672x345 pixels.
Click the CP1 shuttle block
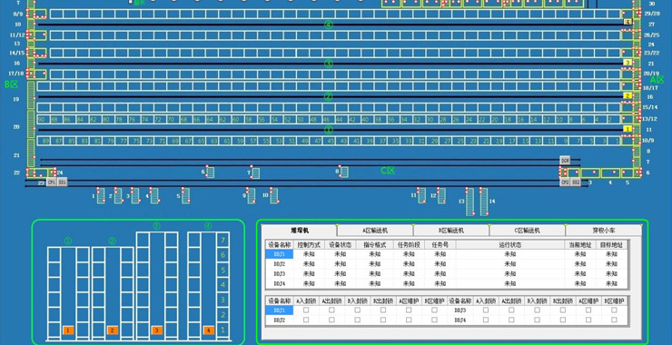coord(51,182)
